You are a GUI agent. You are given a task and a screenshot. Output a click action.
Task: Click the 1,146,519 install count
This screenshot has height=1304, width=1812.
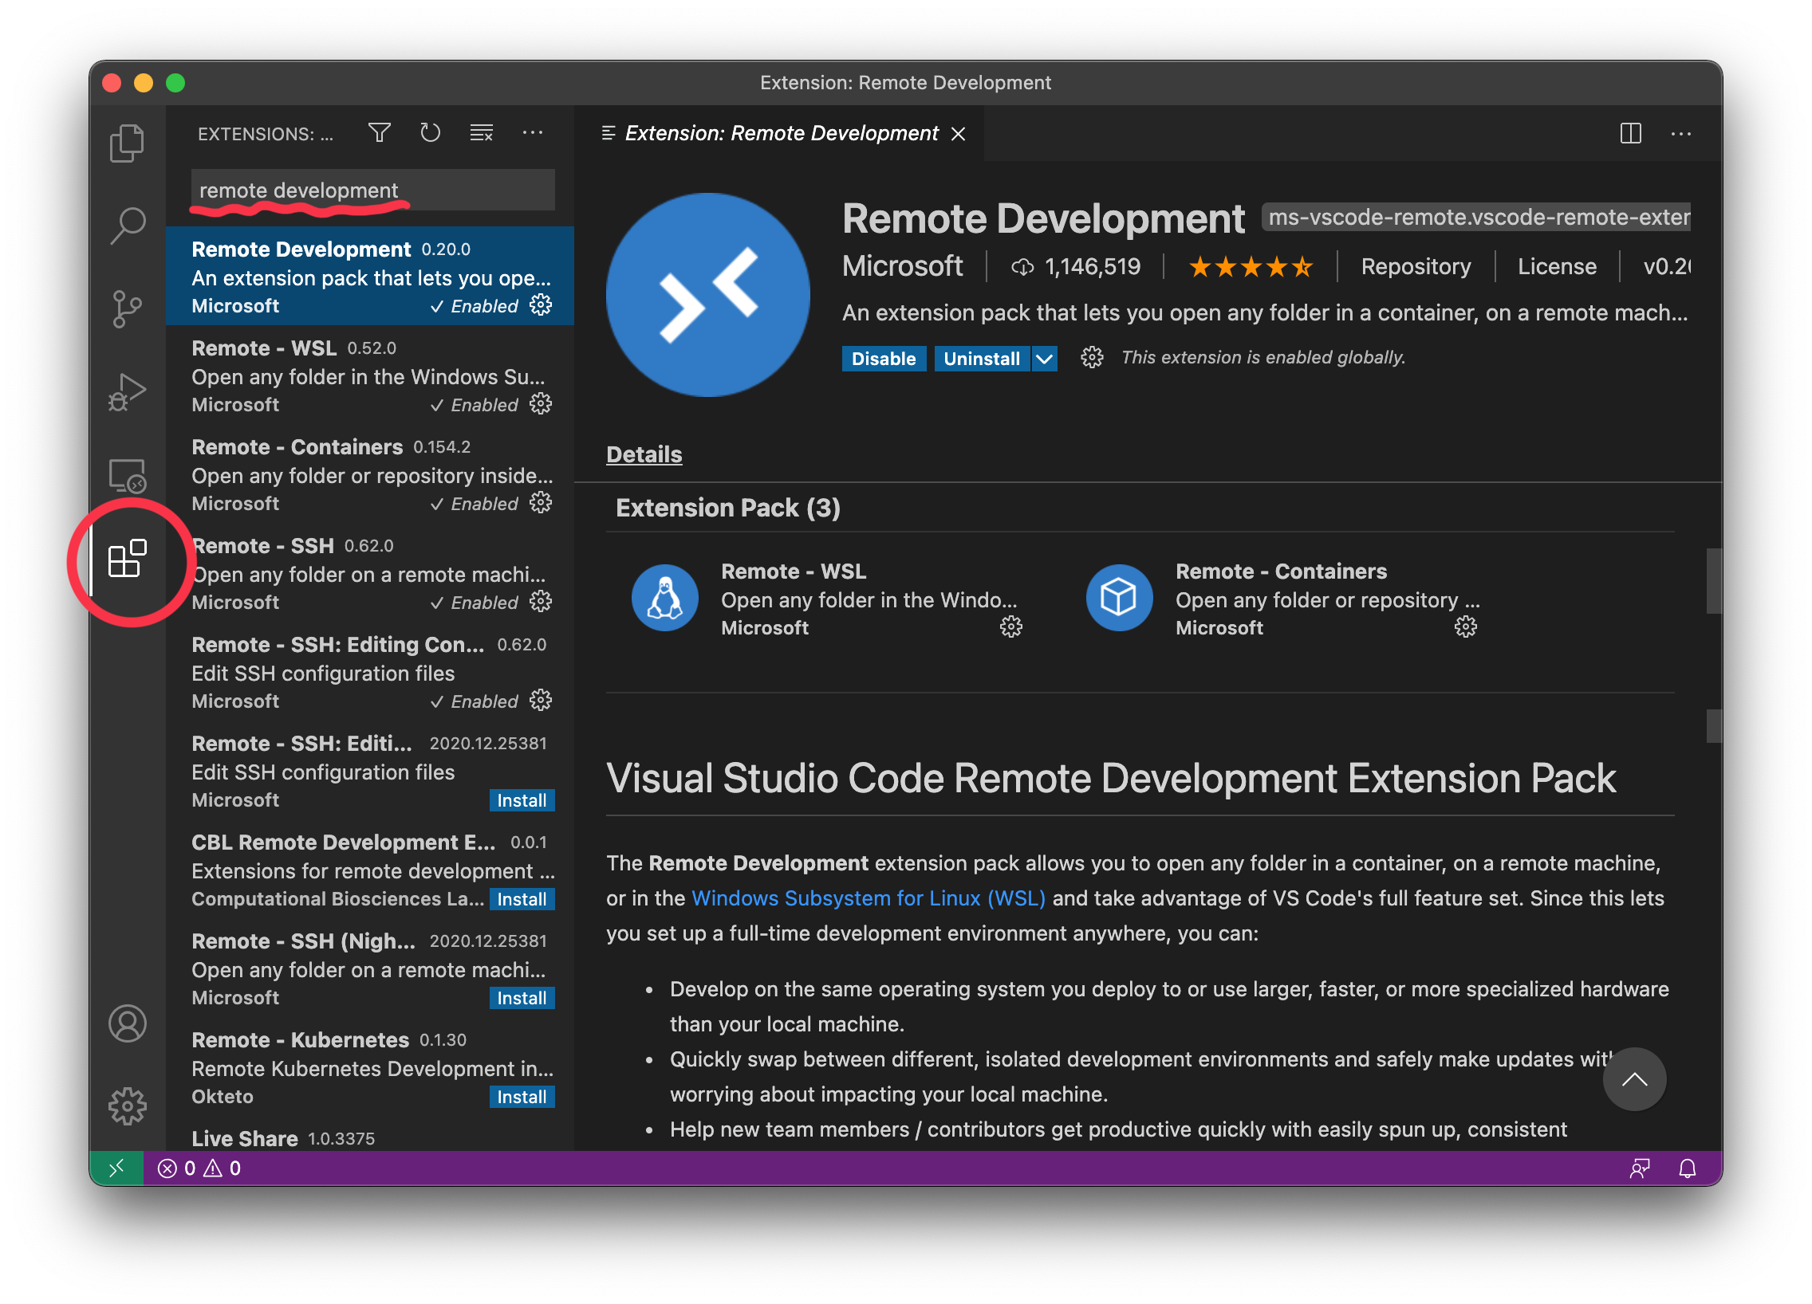pyautogui.click(x=1076, y=266)
